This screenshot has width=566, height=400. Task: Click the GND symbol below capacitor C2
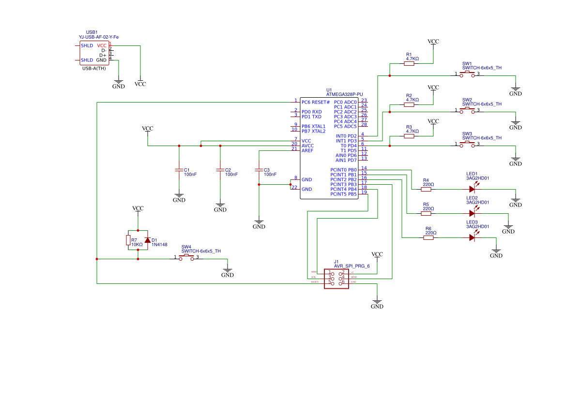point(220,207)
